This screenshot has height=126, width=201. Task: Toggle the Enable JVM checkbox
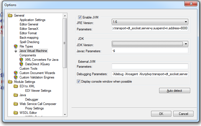click(80, 17)
